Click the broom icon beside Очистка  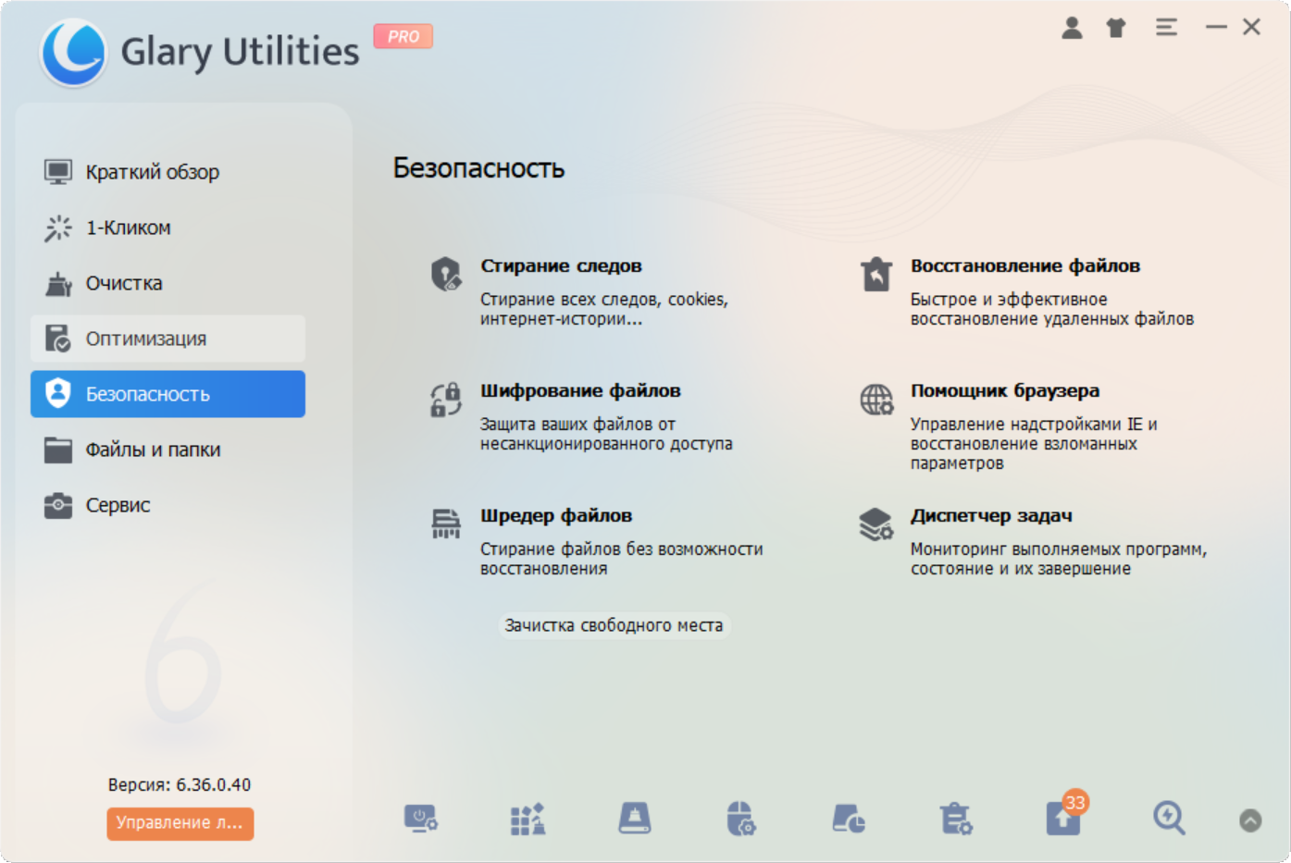[58, 283]
